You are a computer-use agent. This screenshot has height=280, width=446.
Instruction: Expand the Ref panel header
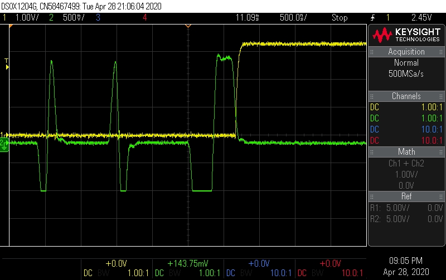406,196
